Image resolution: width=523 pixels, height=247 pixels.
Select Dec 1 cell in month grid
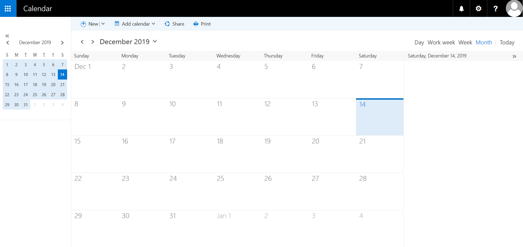point(95,79)
